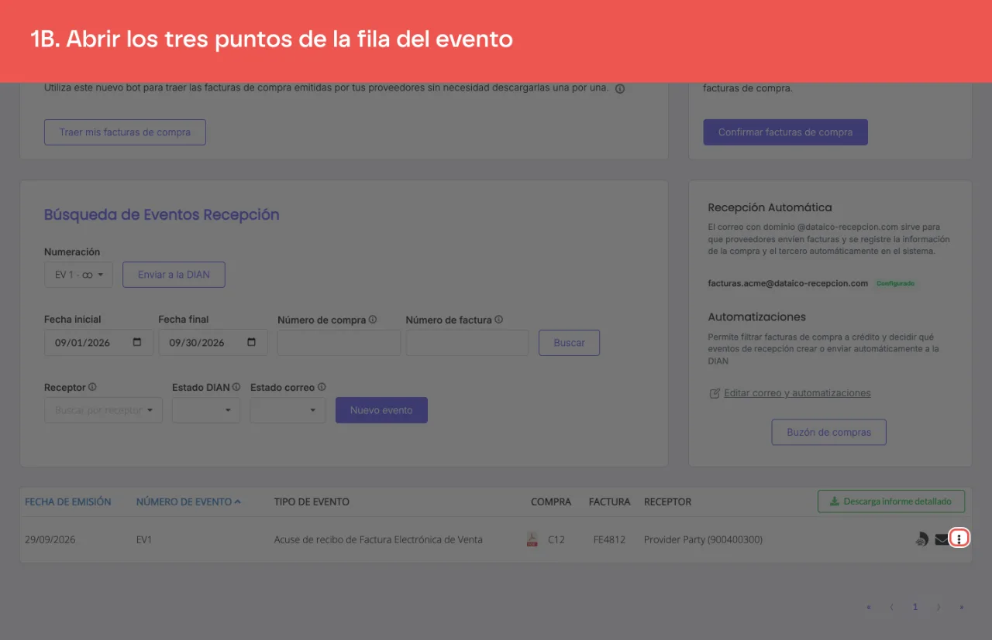Click the info icon beside Estado correo
The image size is (992, 640).
point(322,387)
